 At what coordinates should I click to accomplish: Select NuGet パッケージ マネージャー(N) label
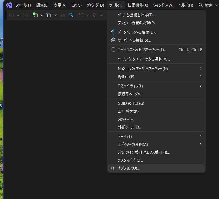tap(143, 69)
